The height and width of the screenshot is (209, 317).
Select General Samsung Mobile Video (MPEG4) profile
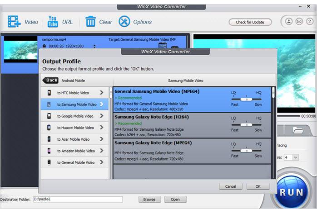pos(192,100)
